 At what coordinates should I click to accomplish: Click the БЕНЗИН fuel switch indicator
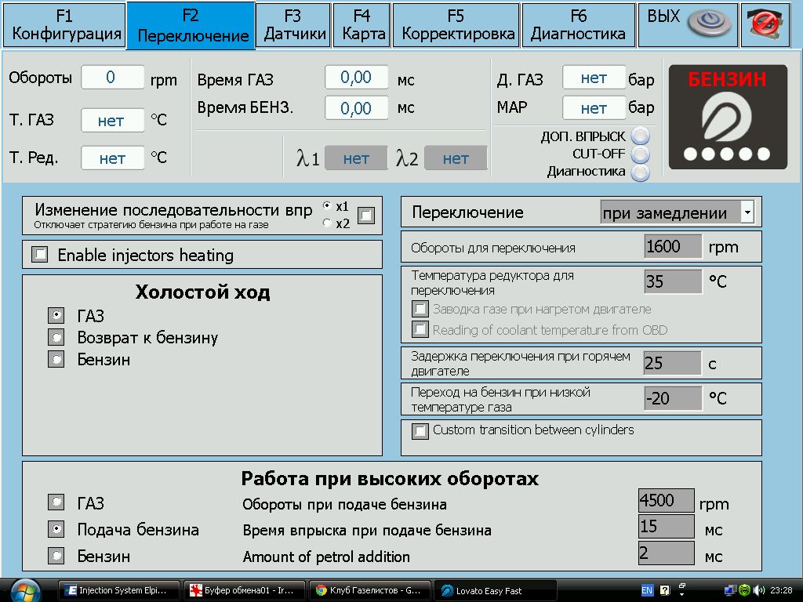728,117
